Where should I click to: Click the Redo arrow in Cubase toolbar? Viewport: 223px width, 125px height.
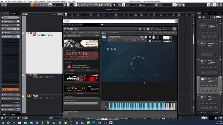click(x=6, y=5)
